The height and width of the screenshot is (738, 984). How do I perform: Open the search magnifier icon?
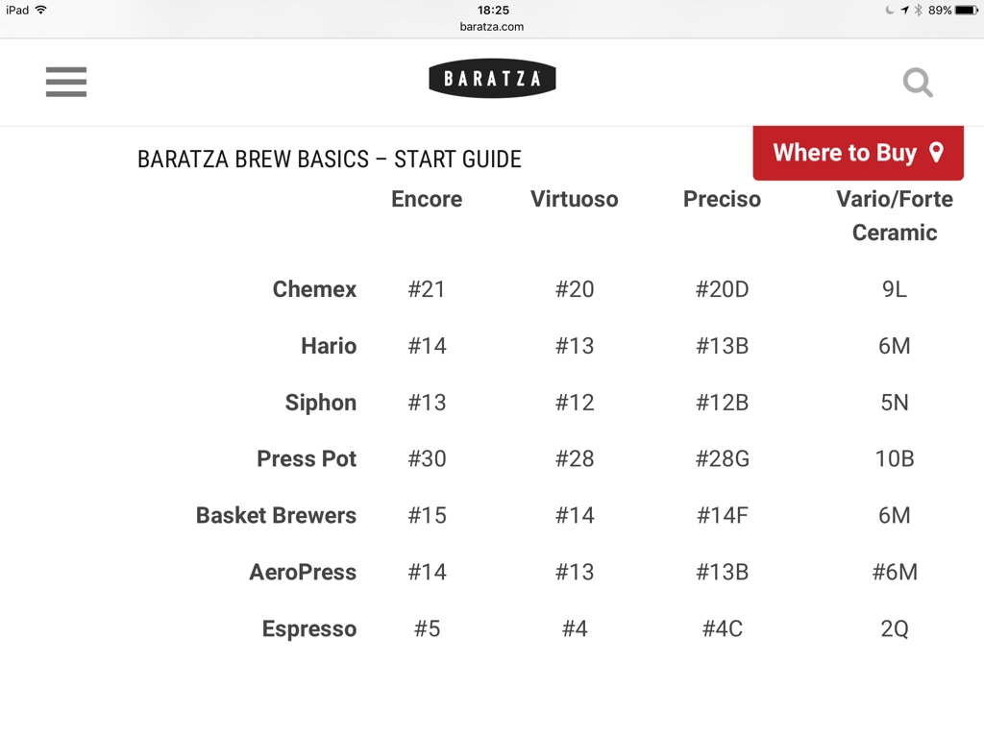pos(918,83)
